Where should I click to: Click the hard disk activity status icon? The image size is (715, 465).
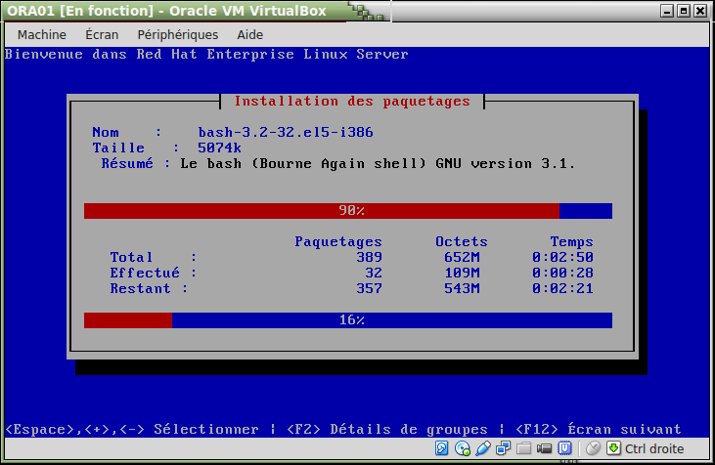coord(441,448)
